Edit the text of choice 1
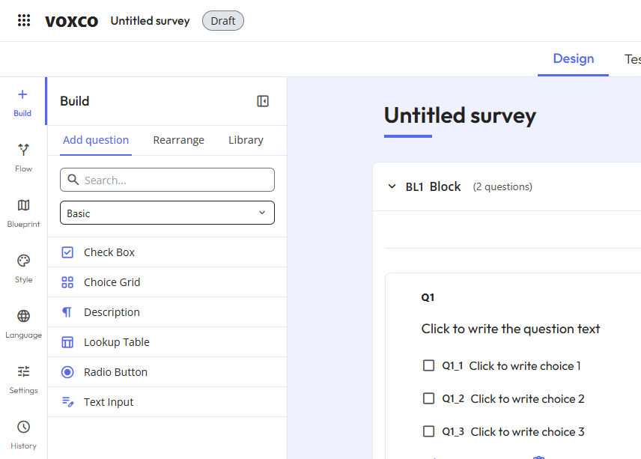Viewport: 641px width, 459px height. [x=525, y=366]
